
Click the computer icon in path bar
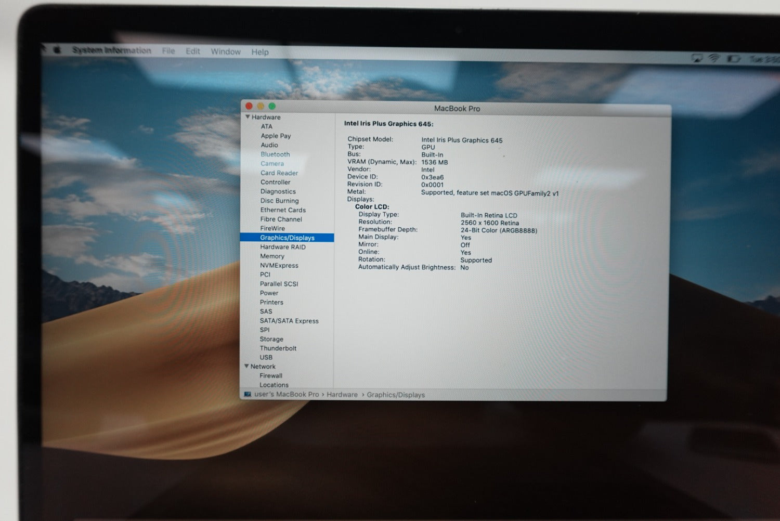pyautogui.click(x=248, y=394)
